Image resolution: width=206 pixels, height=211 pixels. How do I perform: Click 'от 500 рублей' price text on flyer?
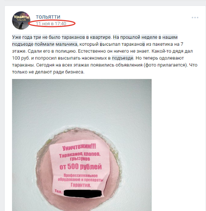coord(81,166)
